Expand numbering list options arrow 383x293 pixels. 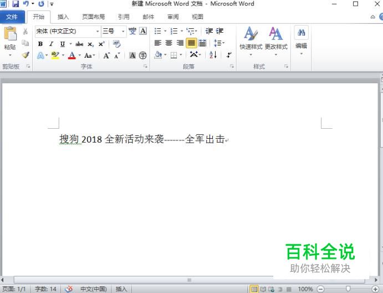click(182, 31)
